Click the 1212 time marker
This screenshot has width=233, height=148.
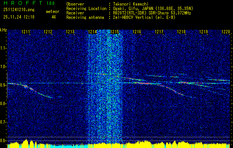pos(48,32)
